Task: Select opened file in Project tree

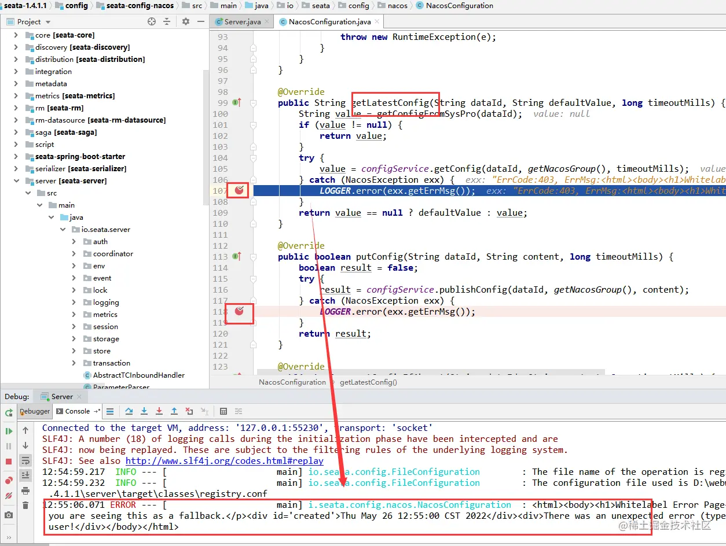Action: pos(152,21)
